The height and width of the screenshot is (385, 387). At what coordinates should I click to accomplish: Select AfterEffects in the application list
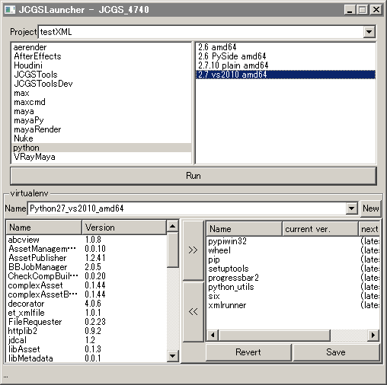point(101,56)
